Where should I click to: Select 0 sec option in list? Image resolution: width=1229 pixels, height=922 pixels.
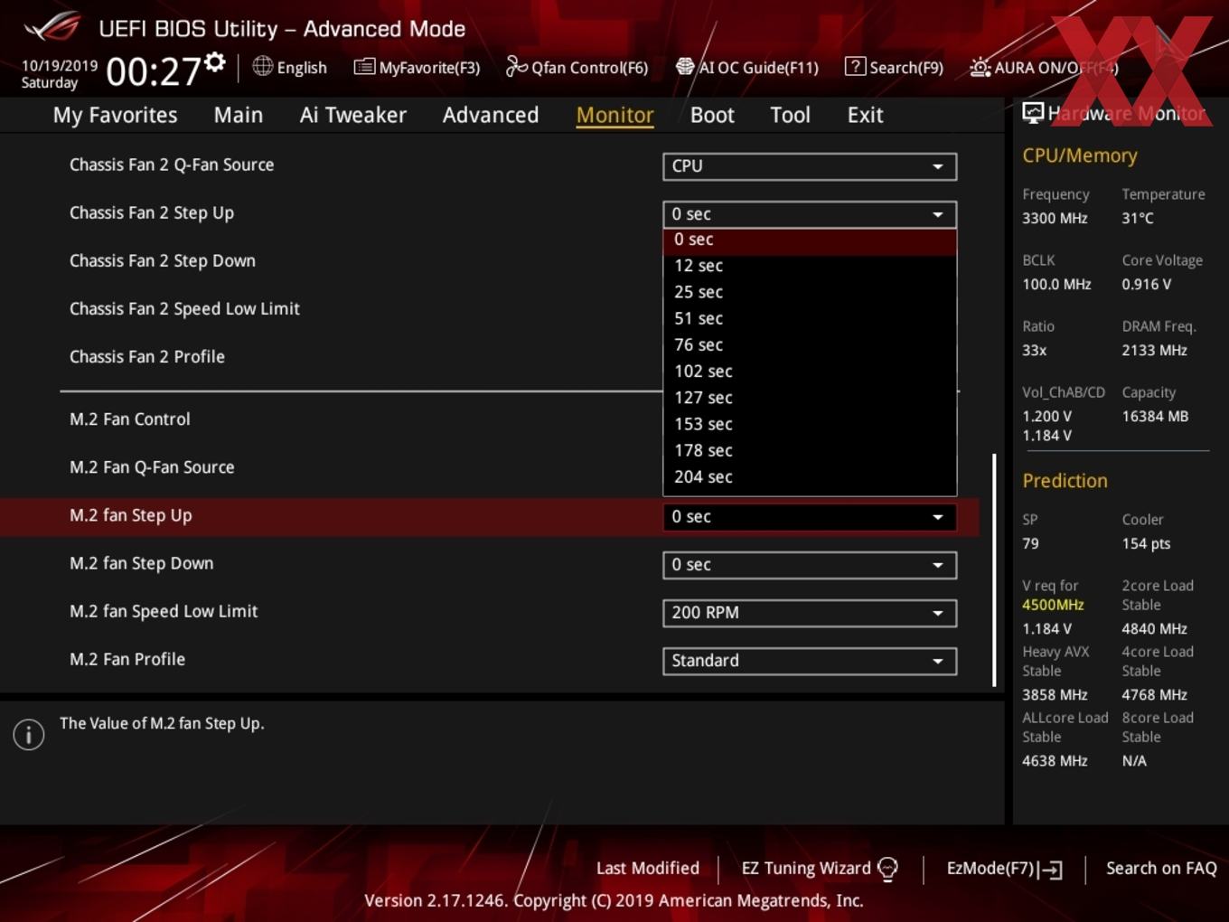(x=810, y=240)
